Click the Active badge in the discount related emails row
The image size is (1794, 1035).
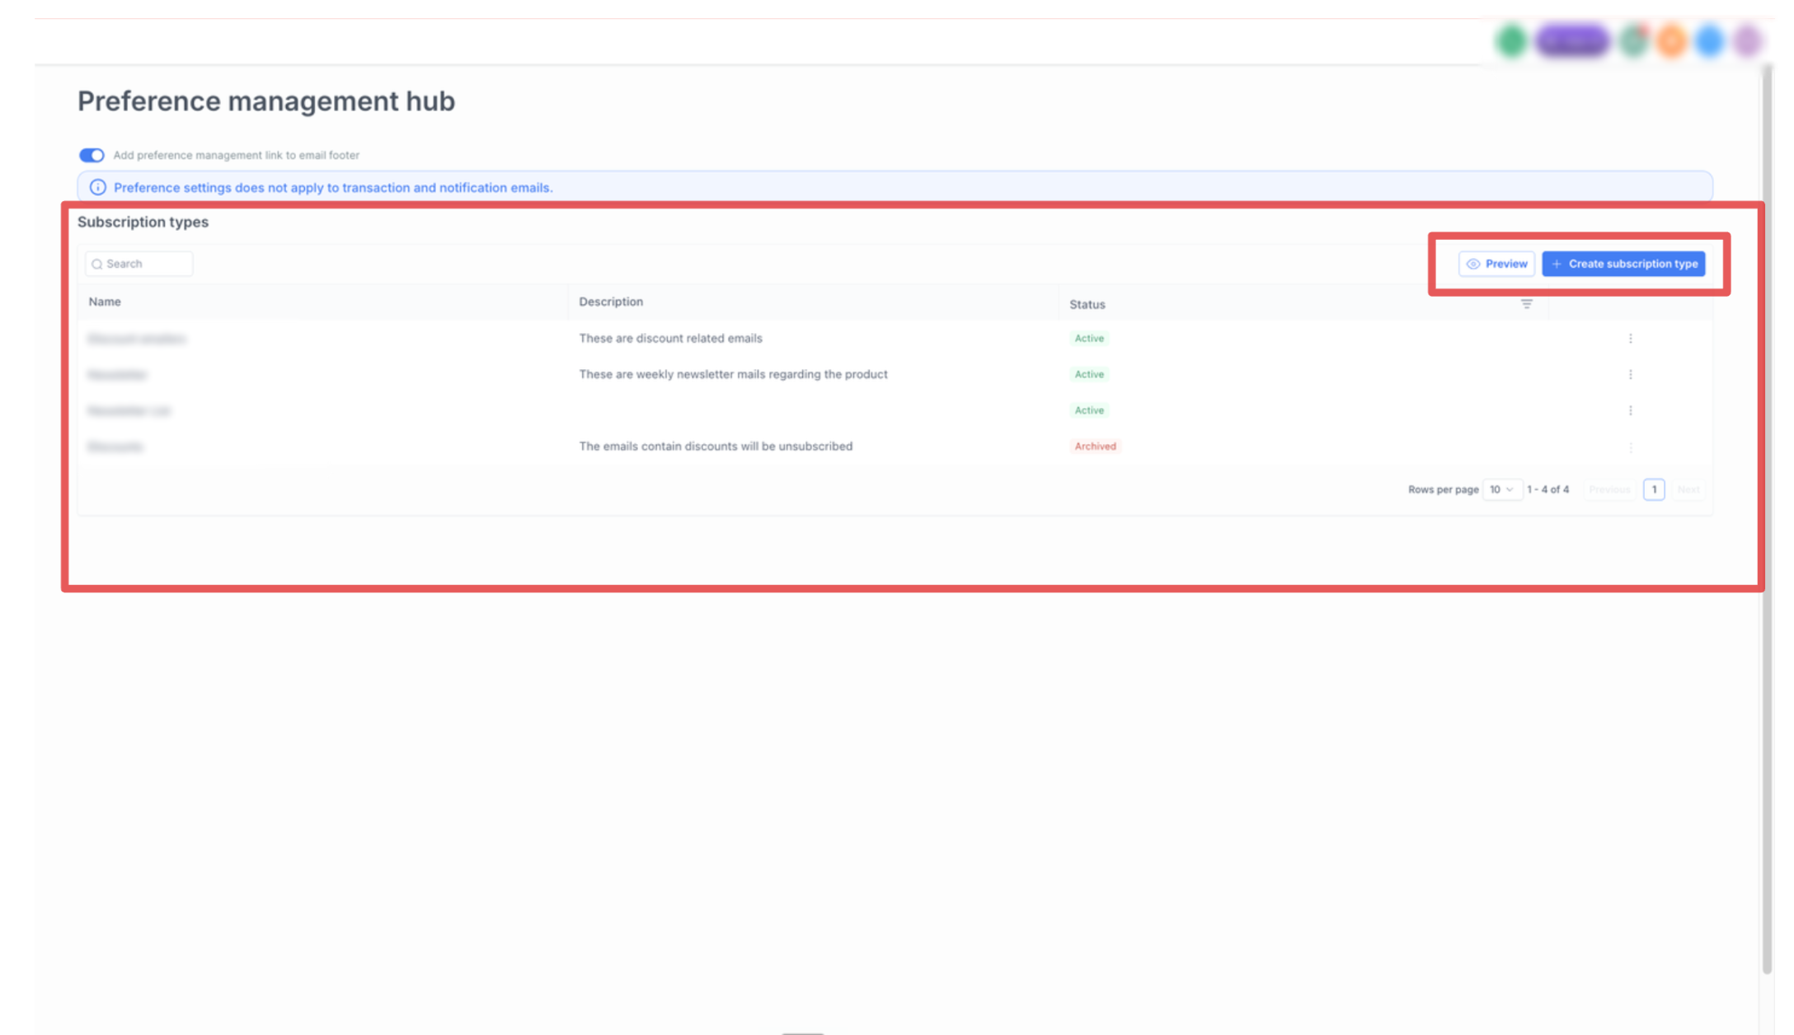[1089, 338]
